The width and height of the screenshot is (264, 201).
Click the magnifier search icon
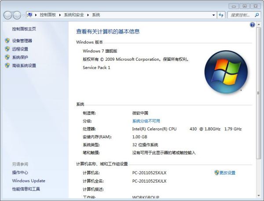257,15
